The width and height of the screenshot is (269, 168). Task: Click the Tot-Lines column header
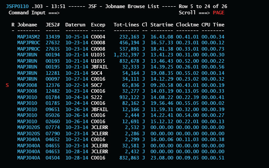(x=126, y=25)
